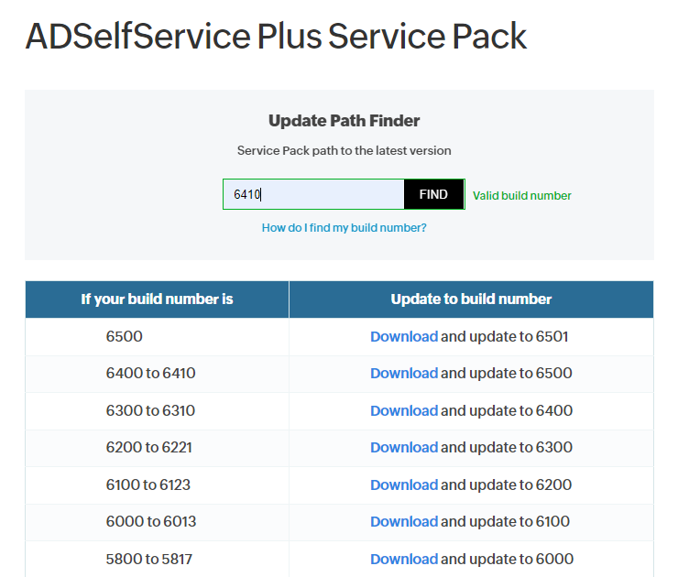Screen dimensions: 678x577
Task: Download the update to build 6500
Action: coord(403,374)
